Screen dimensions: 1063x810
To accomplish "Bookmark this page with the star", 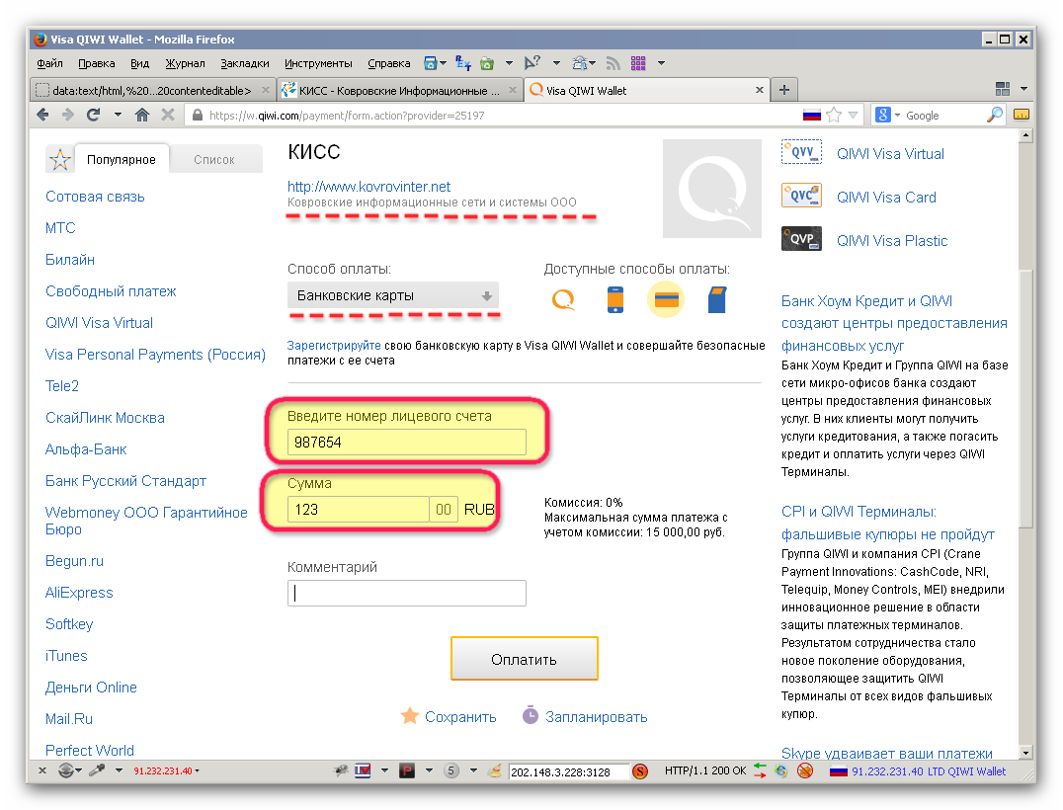I will pos(834,116).
